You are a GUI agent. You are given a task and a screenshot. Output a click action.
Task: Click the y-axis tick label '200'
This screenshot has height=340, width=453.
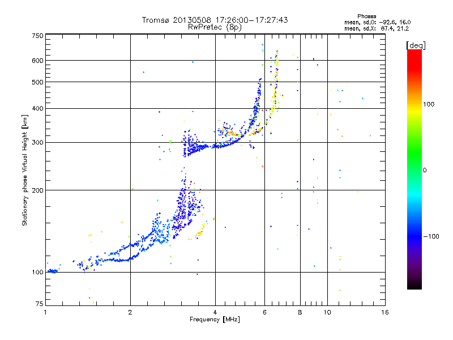(37, 190)
